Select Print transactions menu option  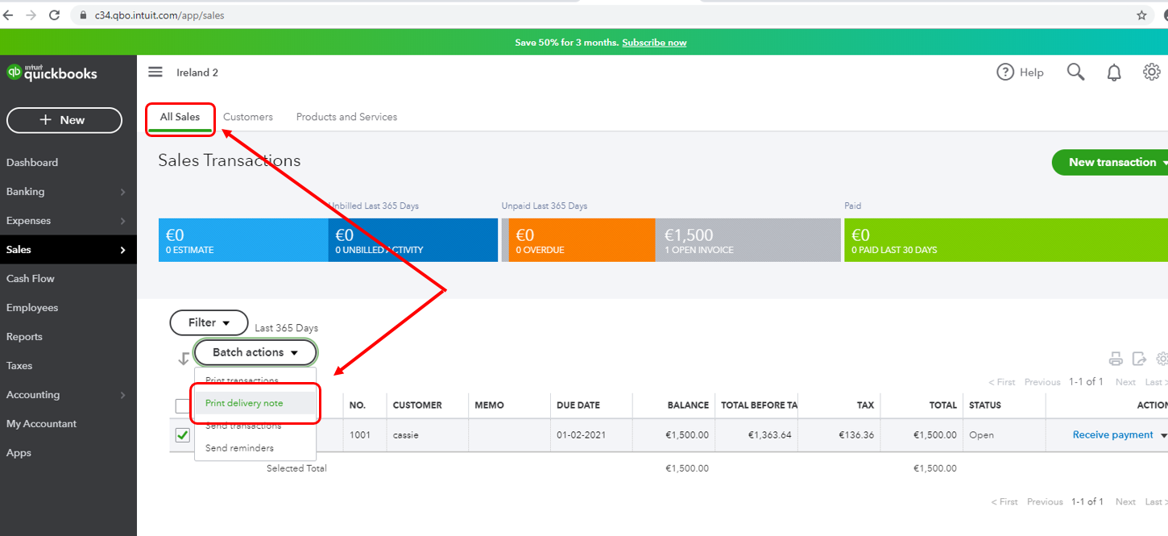coord(255,380)
